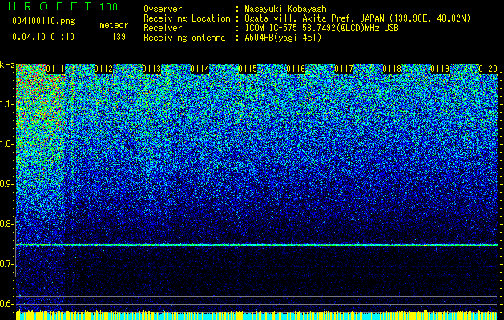Select the version number 1.0.0
This screenshot has height=320, width=504.
(109, 7)
